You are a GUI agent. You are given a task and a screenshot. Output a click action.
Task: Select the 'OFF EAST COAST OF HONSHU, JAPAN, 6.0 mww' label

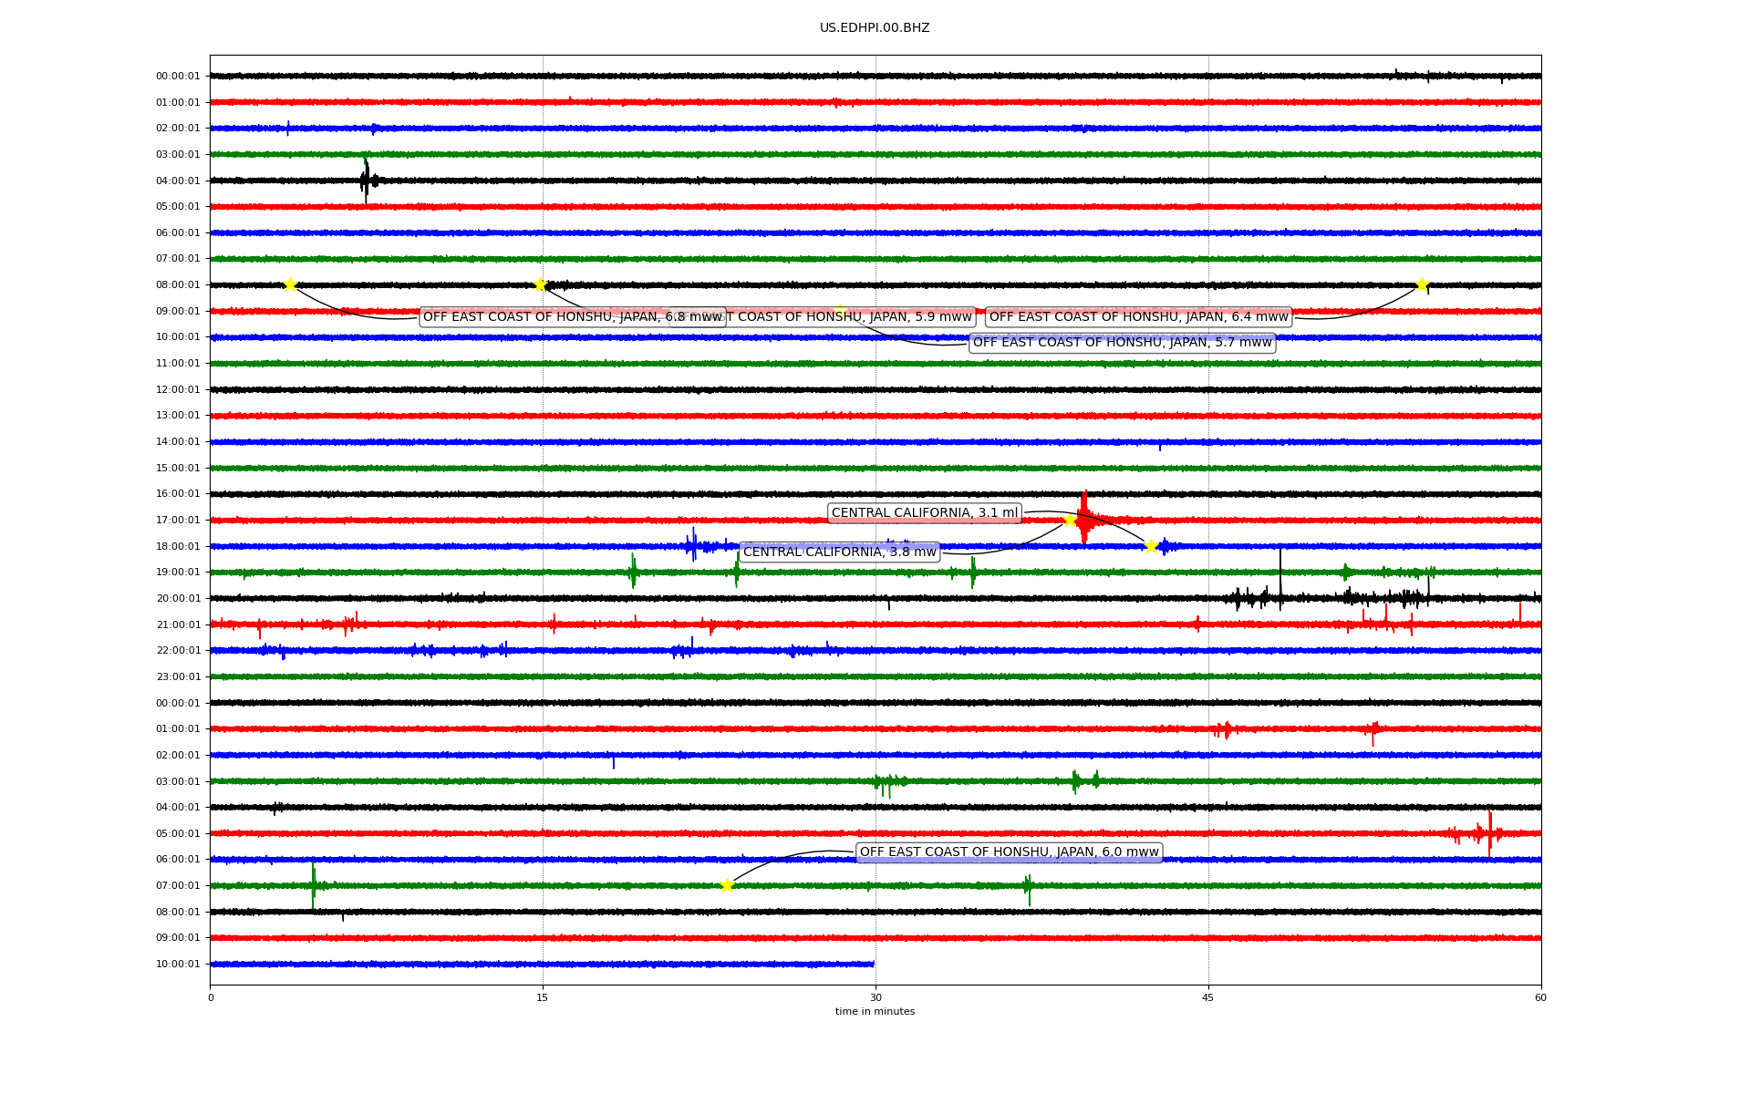point(1009,852)
